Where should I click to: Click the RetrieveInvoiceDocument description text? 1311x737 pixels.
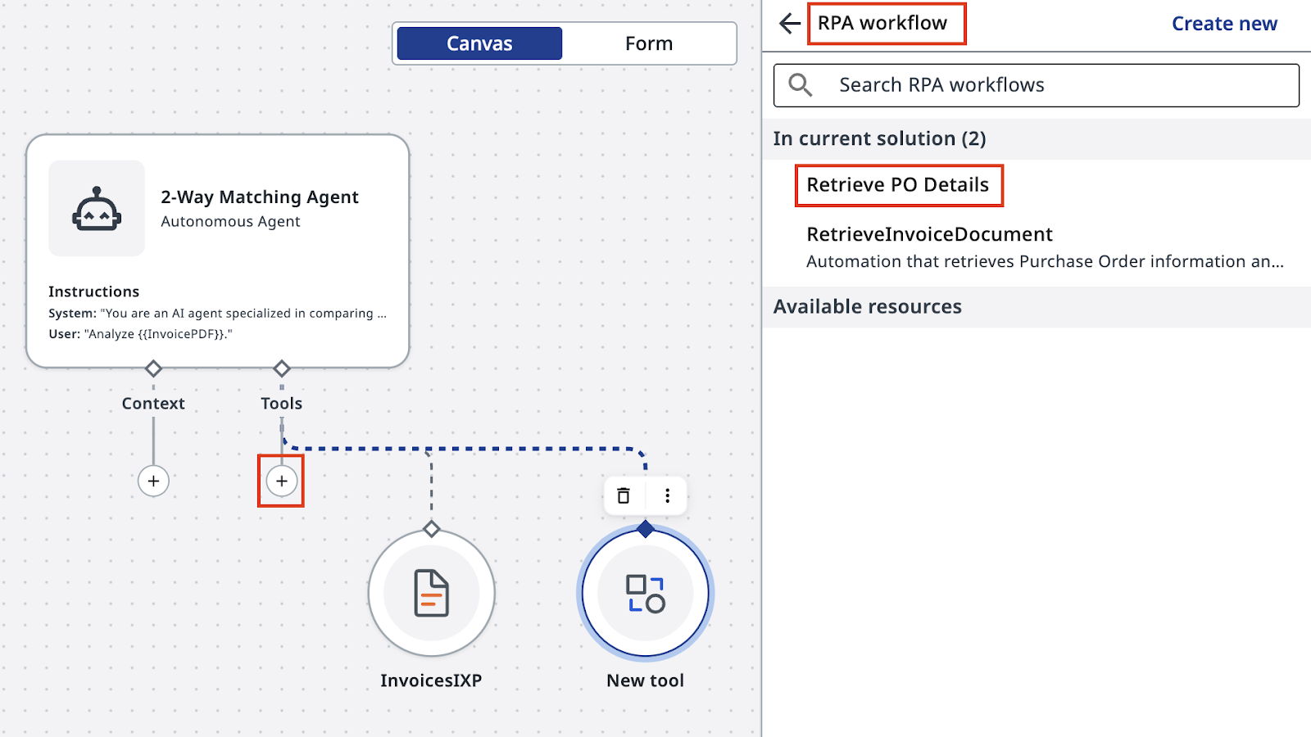1045,261
